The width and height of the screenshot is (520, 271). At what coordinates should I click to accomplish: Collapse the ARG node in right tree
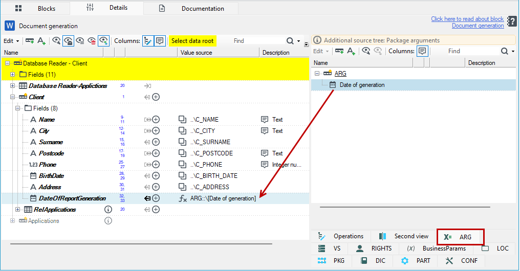317,73
